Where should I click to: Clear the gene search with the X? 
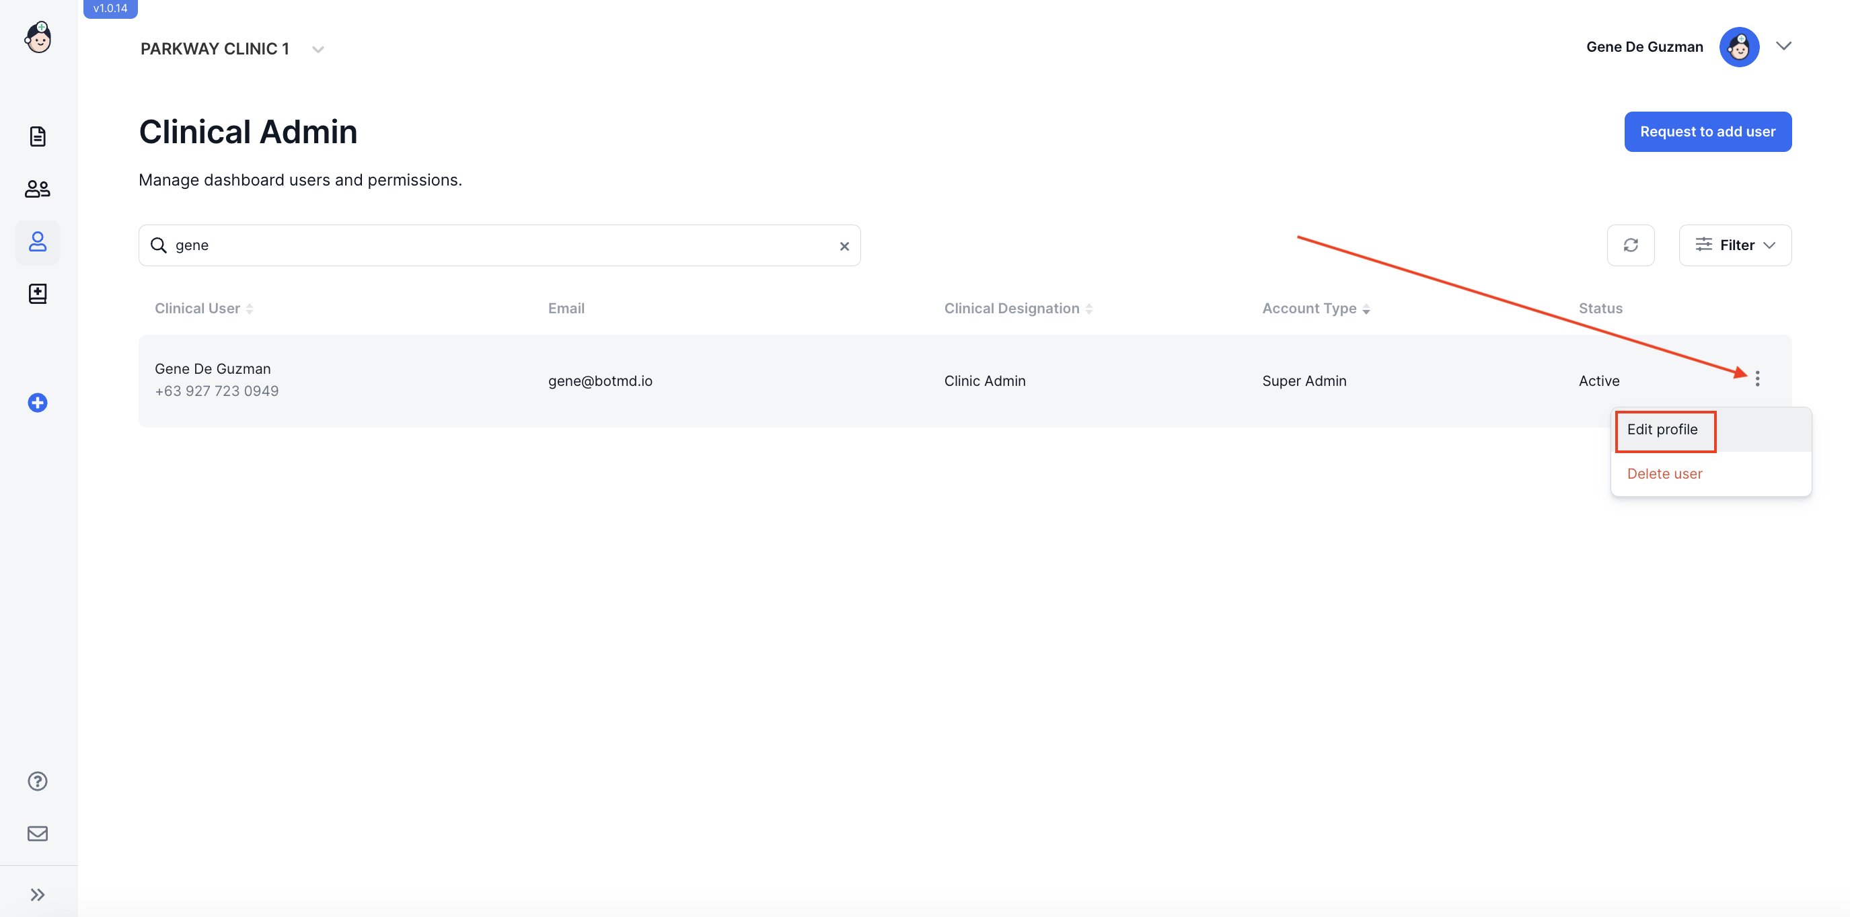(x=844, y=245)
